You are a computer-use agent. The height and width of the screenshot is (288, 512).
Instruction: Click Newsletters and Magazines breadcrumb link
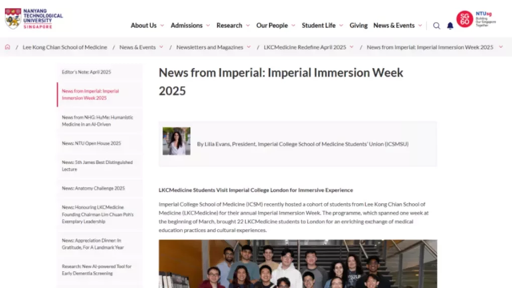[x=210, y=47]
